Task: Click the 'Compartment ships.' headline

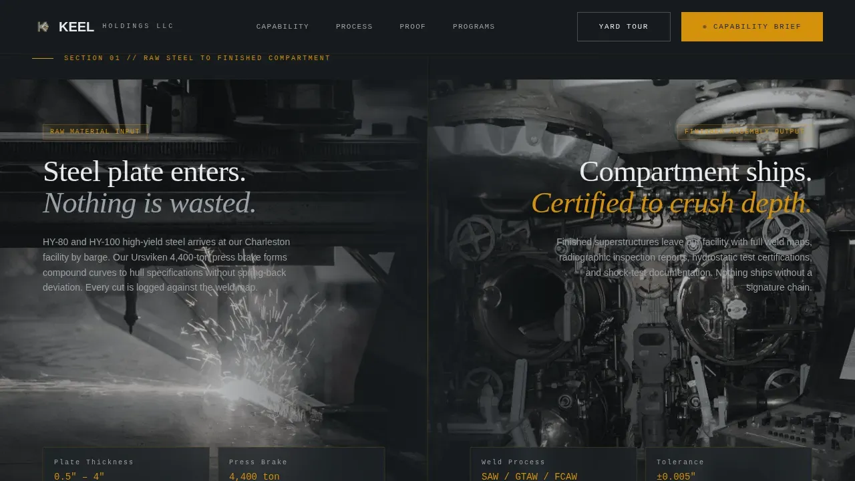Action: coord(695,172)
